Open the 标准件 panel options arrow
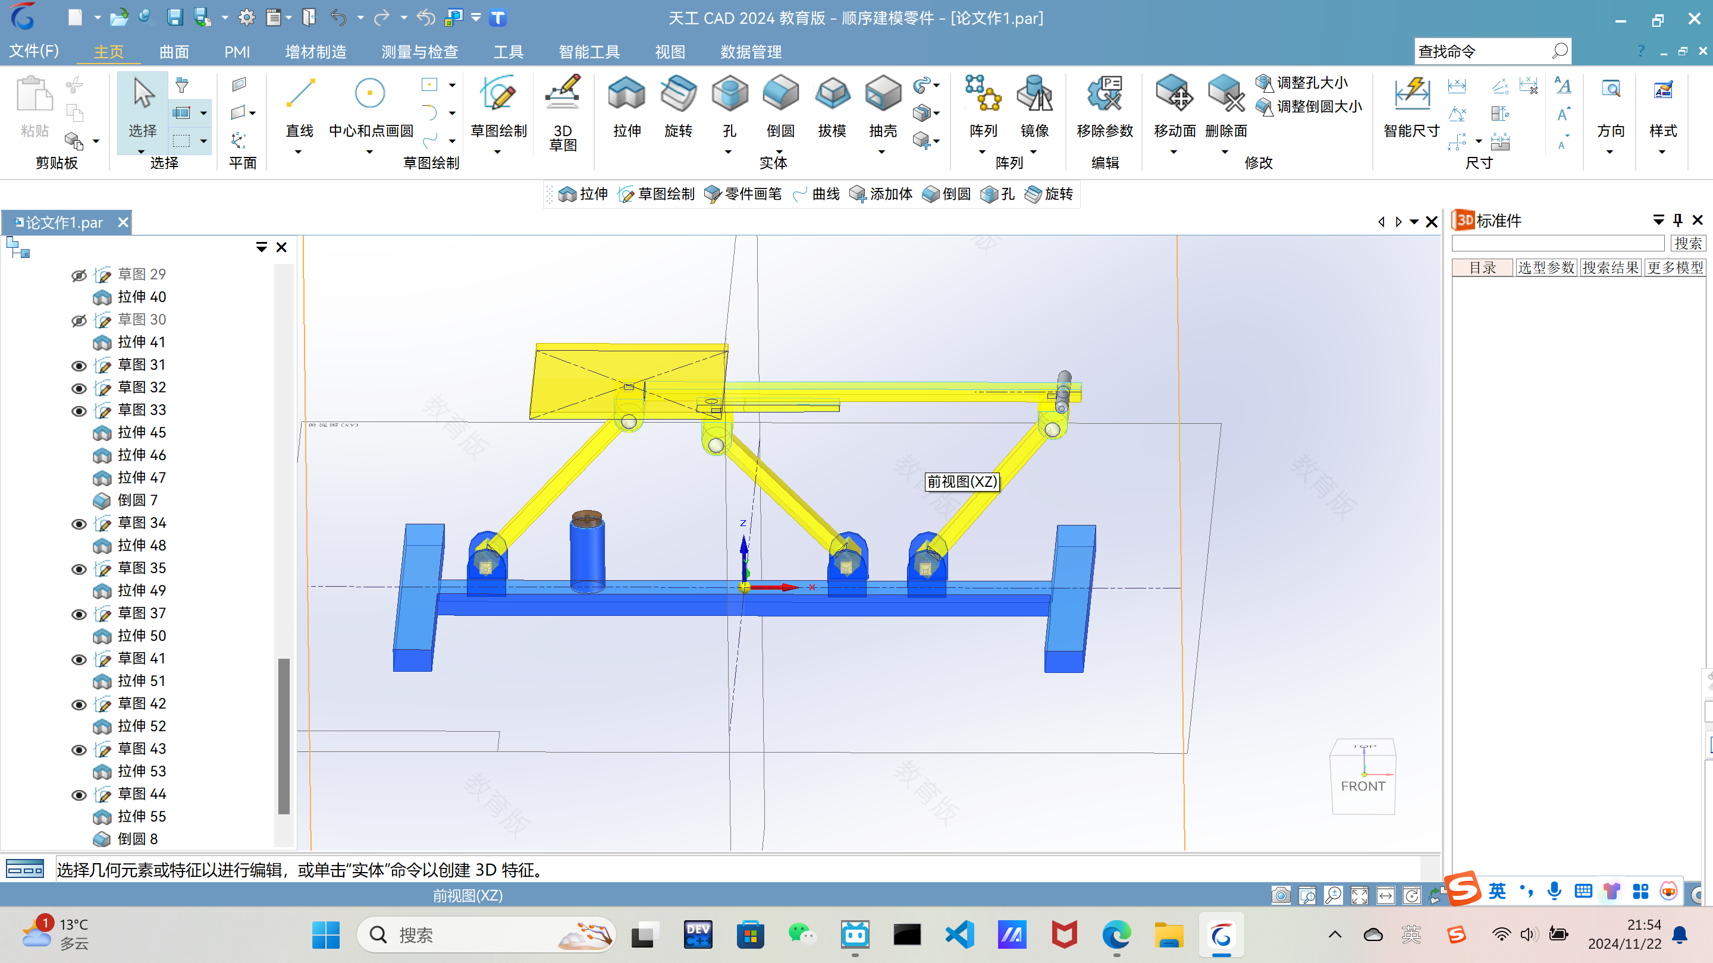The width and height of the screenshot is (1713, 963). point(1658,220)
